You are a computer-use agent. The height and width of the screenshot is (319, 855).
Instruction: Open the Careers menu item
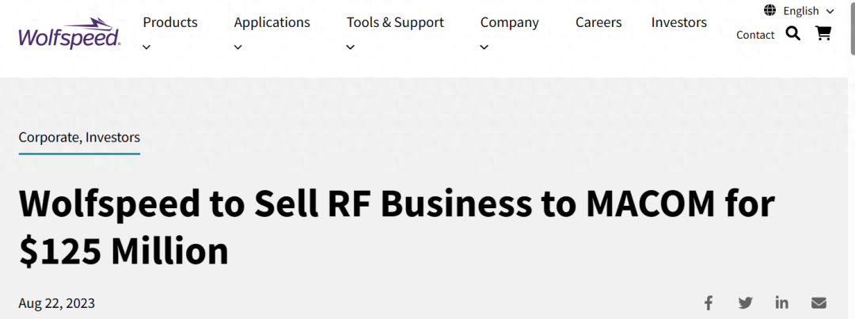pos(598,22)
